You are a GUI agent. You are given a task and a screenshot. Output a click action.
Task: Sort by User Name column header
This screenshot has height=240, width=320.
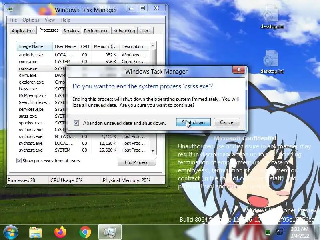[65, 46]
